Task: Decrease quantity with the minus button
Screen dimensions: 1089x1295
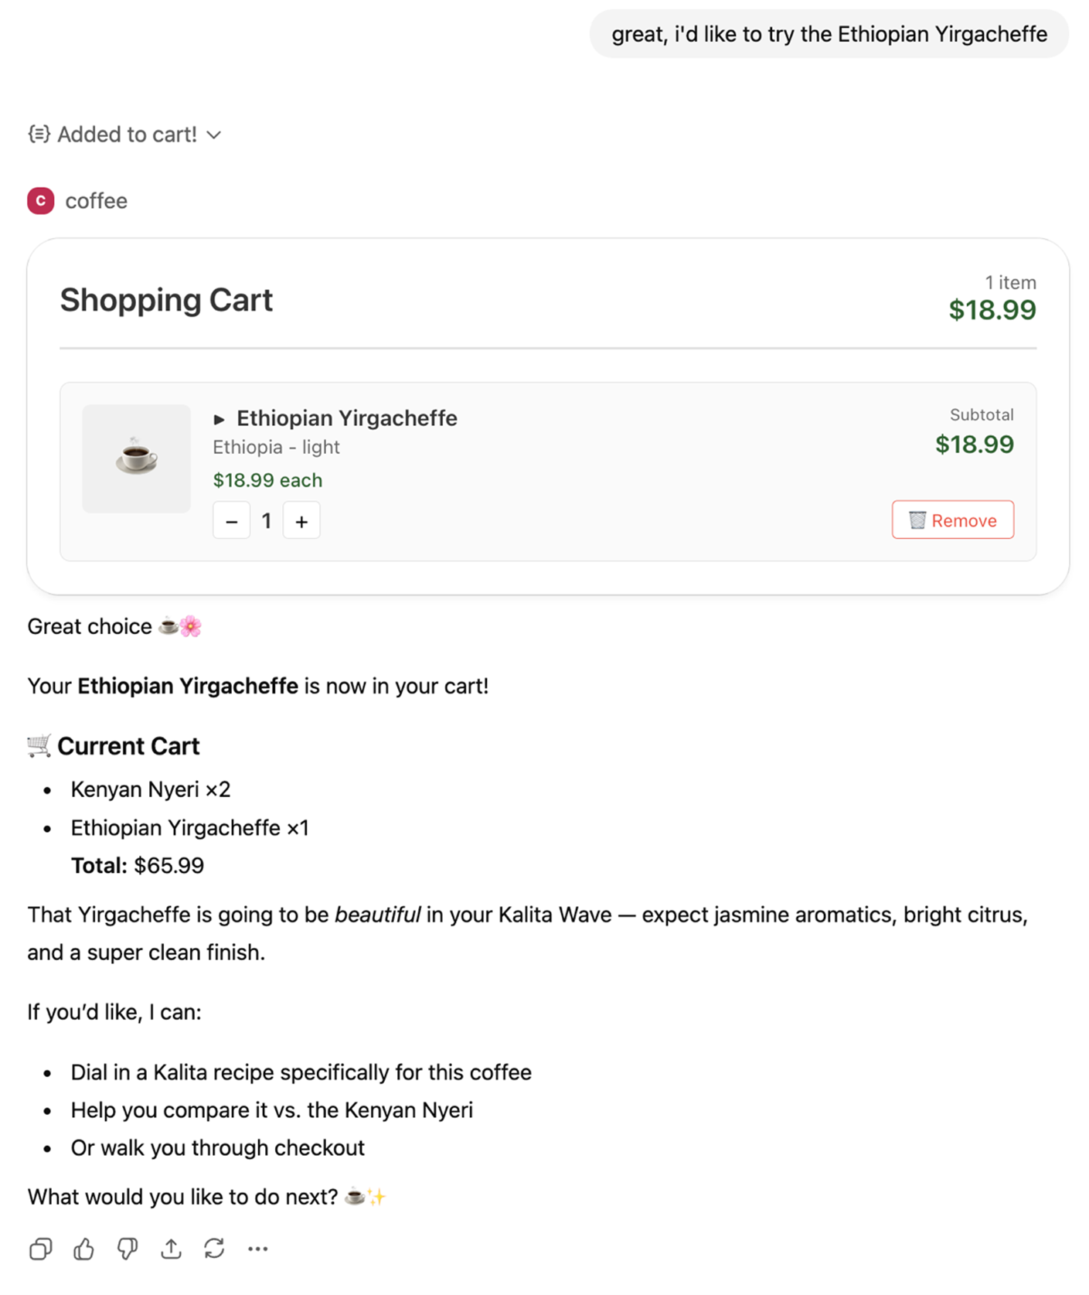Action: point(231,520)
